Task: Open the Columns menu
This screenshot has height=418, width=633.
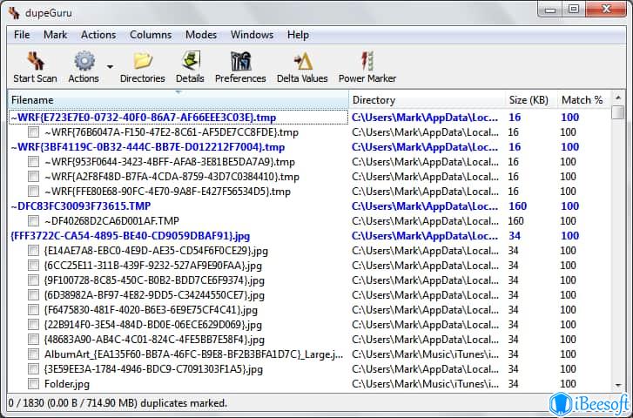Action: pyautogui.click(x=151, y=35)
